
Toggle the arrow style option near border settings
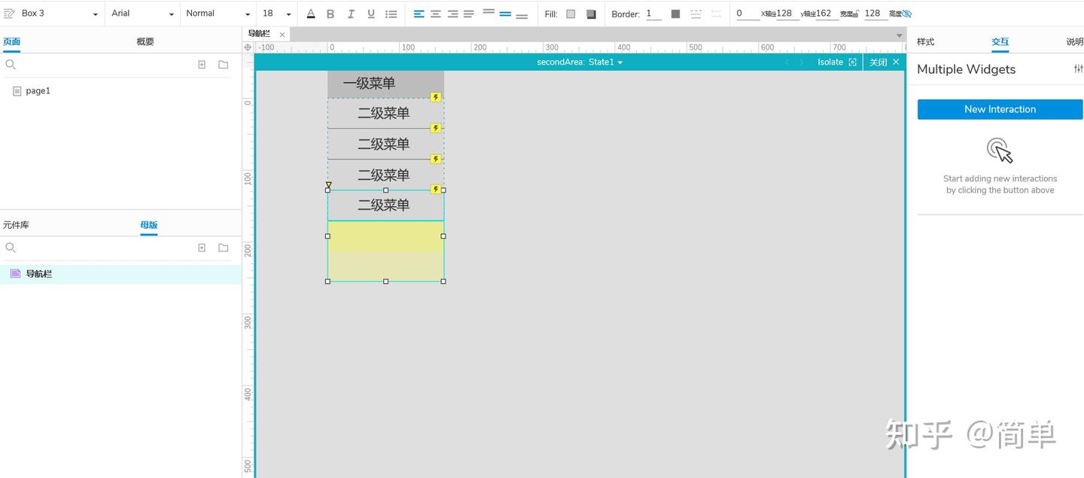click(x=717, y=14)
